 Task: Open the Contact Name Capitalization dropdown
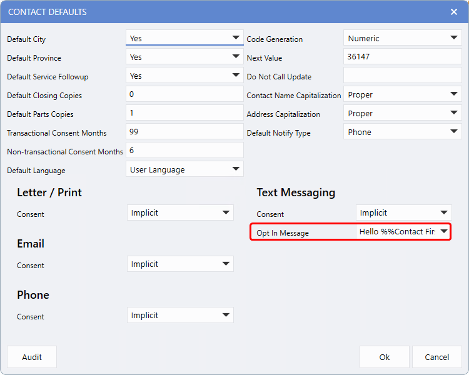402,94
